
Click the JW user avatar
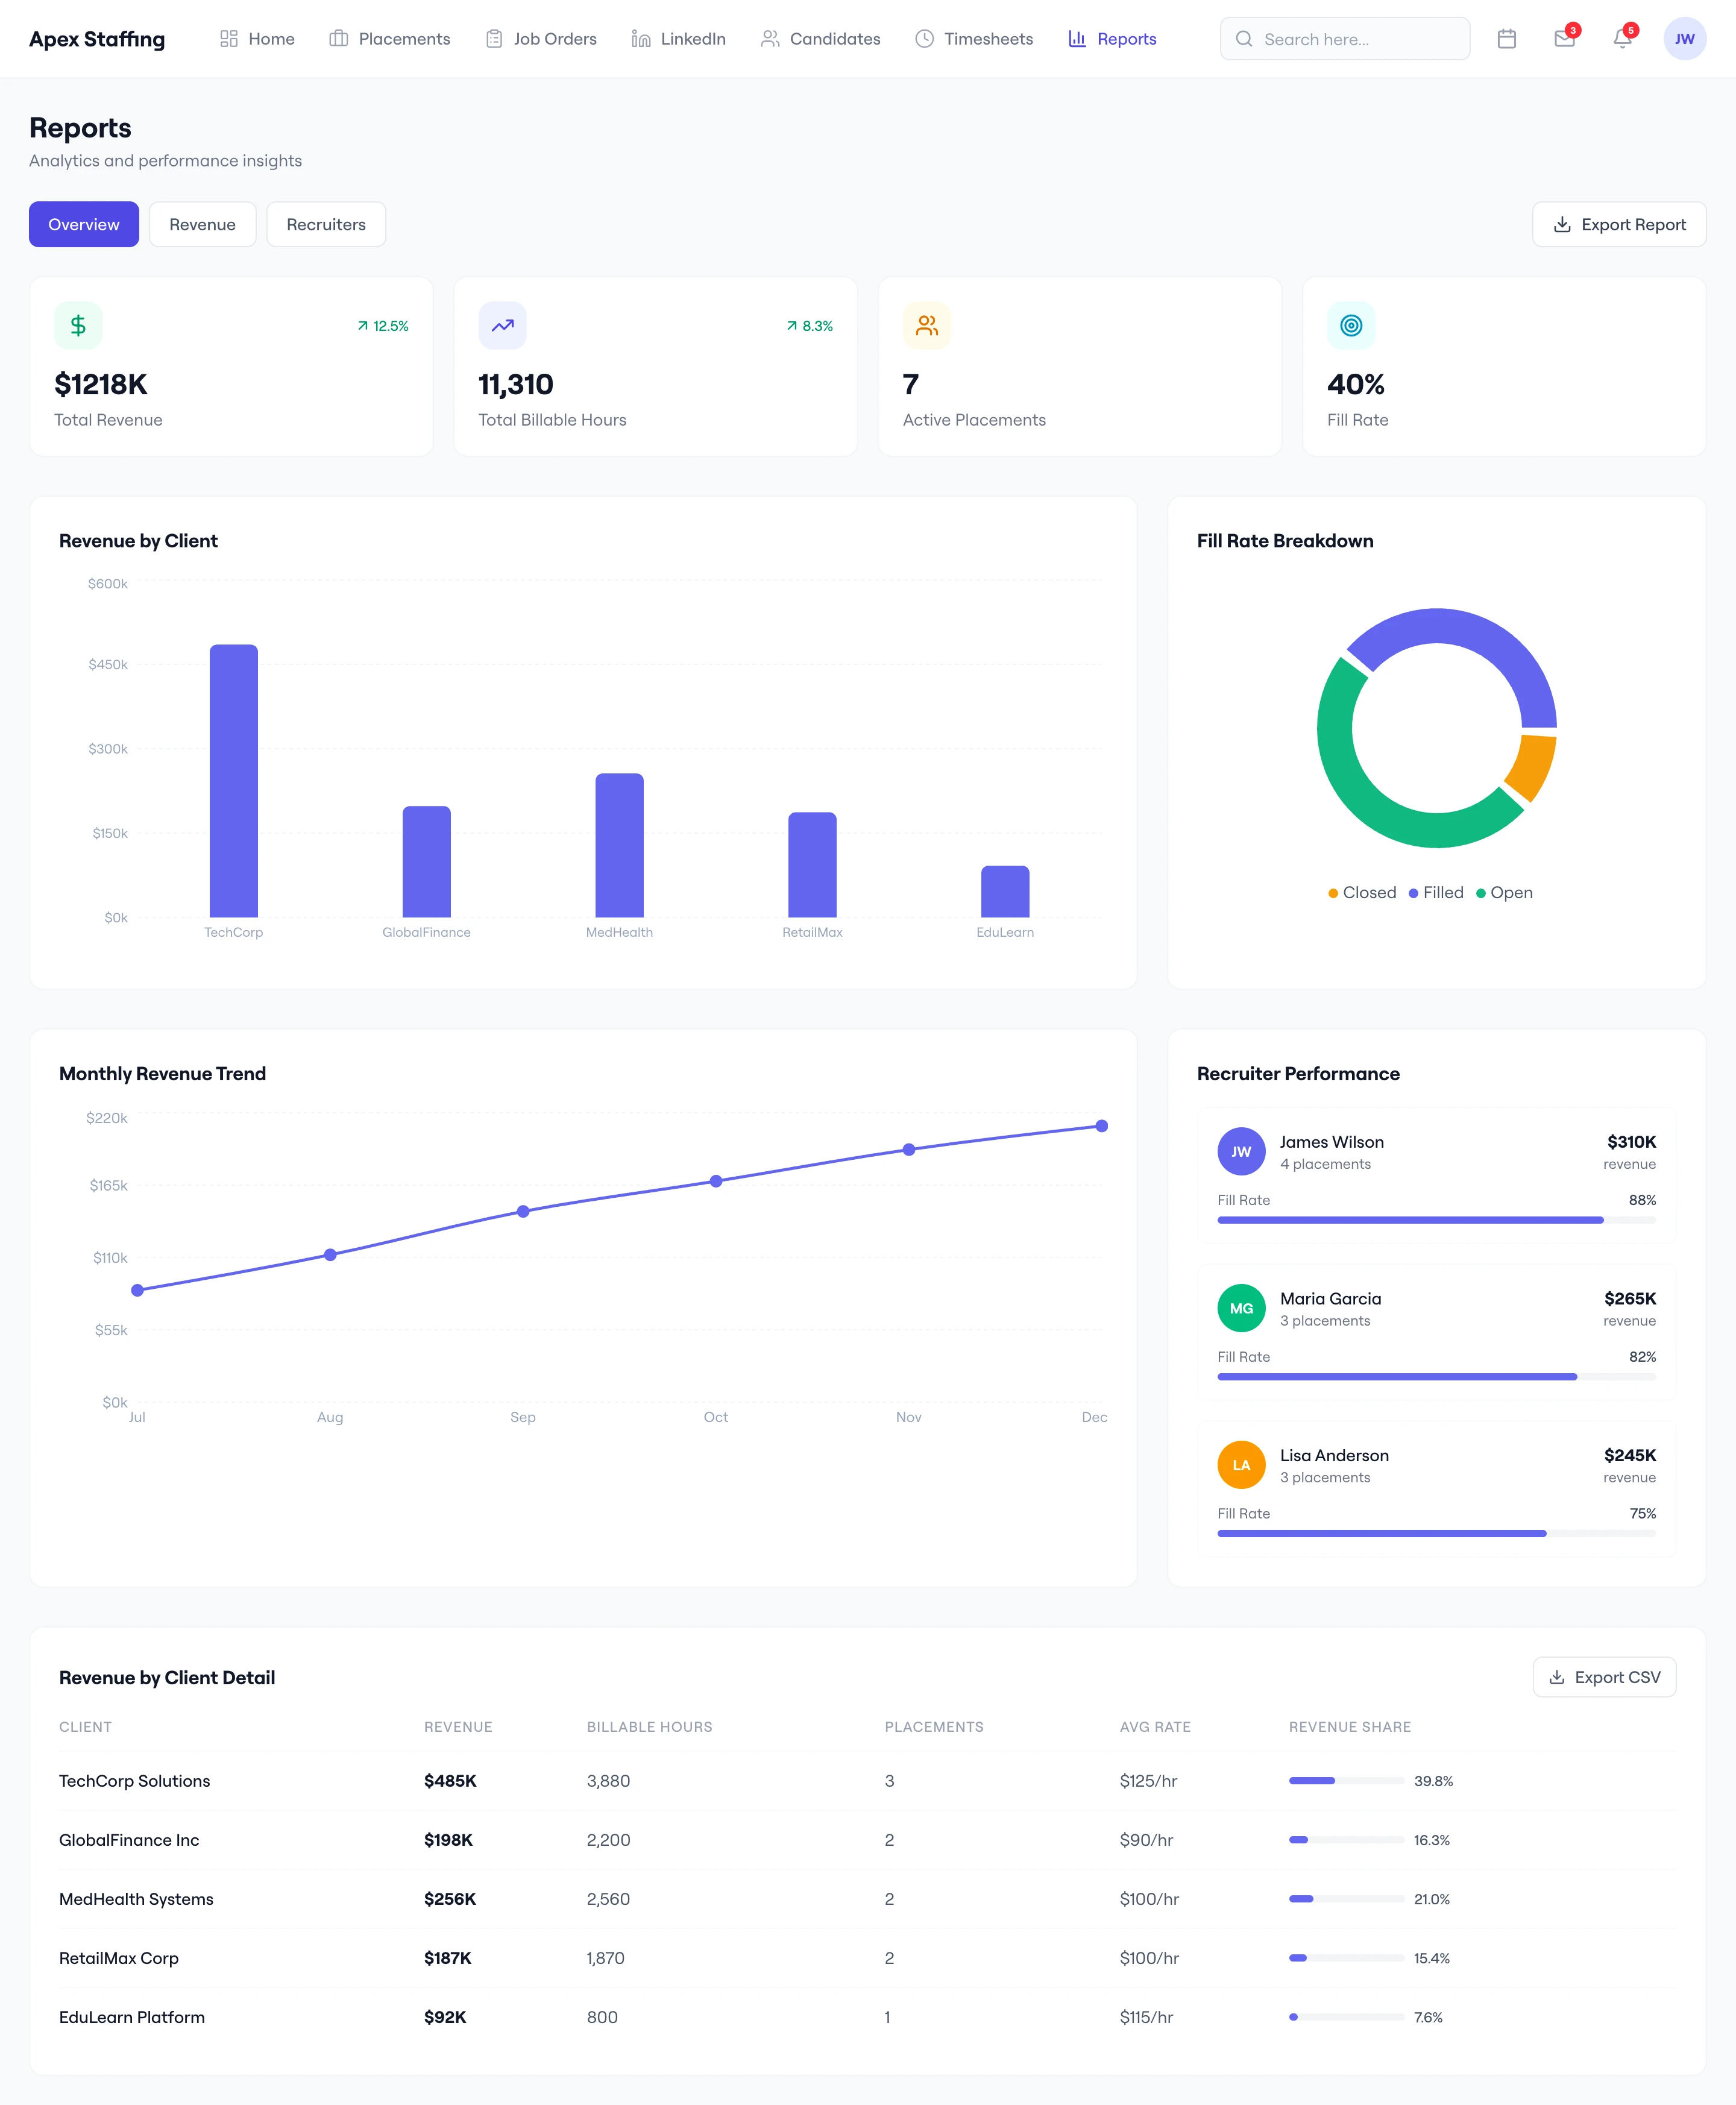[1684, 39]
